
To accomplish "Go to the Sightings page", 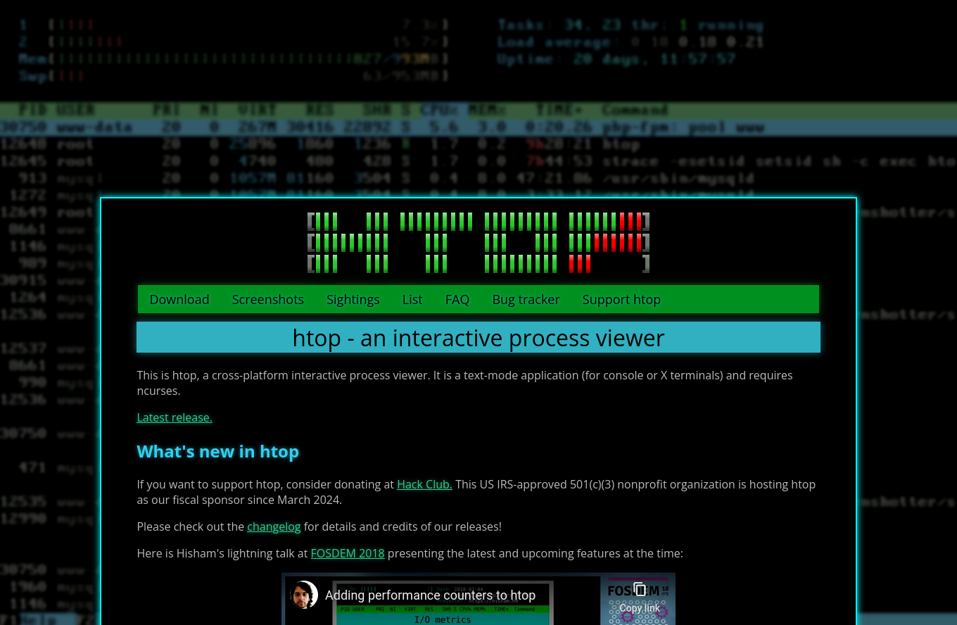I will pyautogui.click(x=353, y=299).
